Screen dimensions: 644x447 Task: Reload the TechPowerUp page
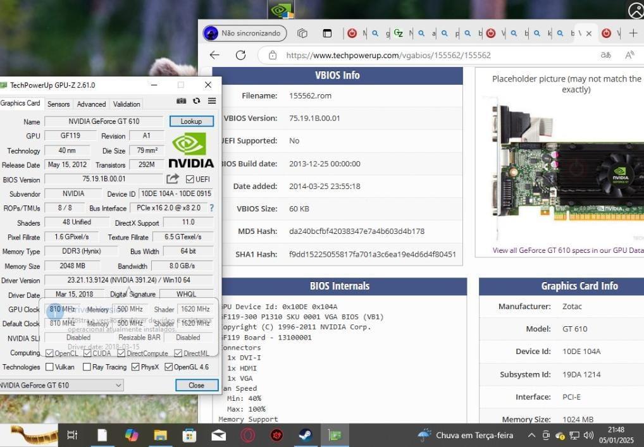[x=240, y=55]
